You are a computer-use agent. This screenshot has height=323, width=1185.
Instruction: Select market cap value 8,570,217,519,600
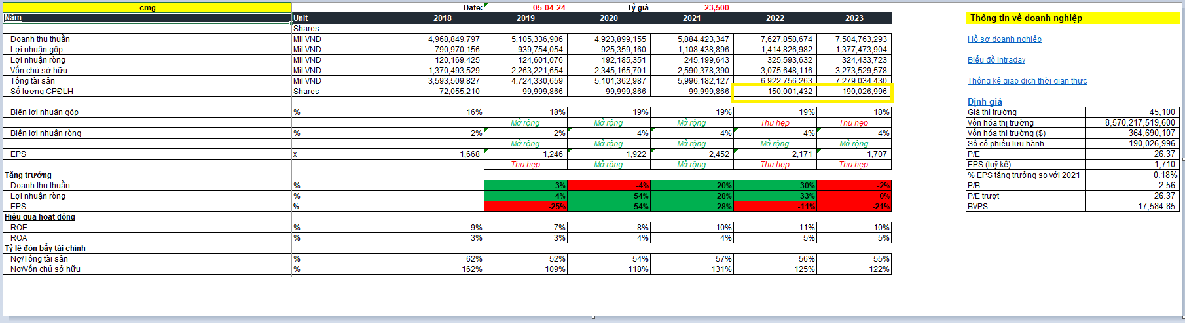[x=1131, y=123]
